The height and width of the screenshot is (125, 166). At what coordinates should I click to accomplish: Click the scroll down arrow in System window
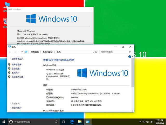[x=133, y=111]
